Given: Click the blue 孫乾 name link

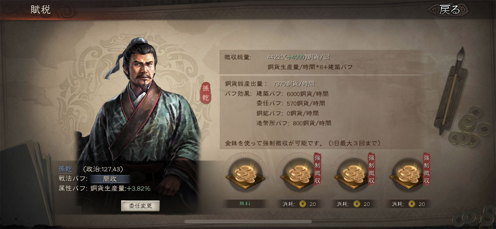Looking at the screenshot, I should tap(65, 169).
